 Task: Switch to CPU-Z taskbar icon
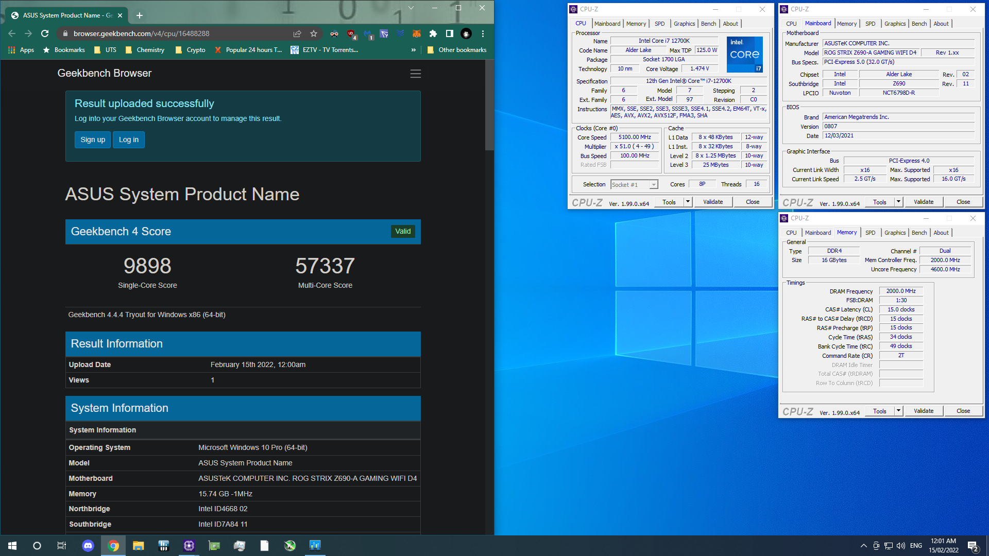(x=189, y=546)
